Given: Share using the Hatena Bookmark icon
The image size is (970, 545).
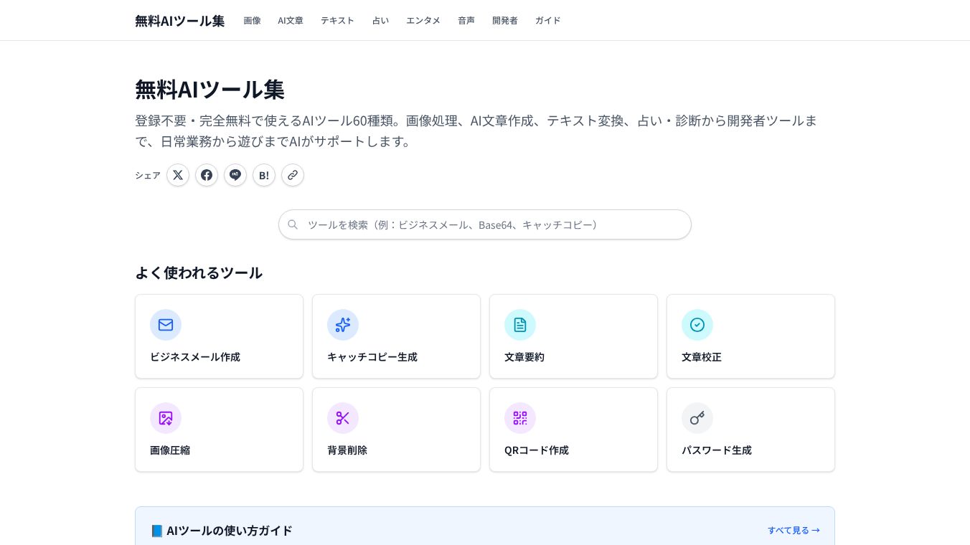Looking at the screenshot, I should [264, 175].
